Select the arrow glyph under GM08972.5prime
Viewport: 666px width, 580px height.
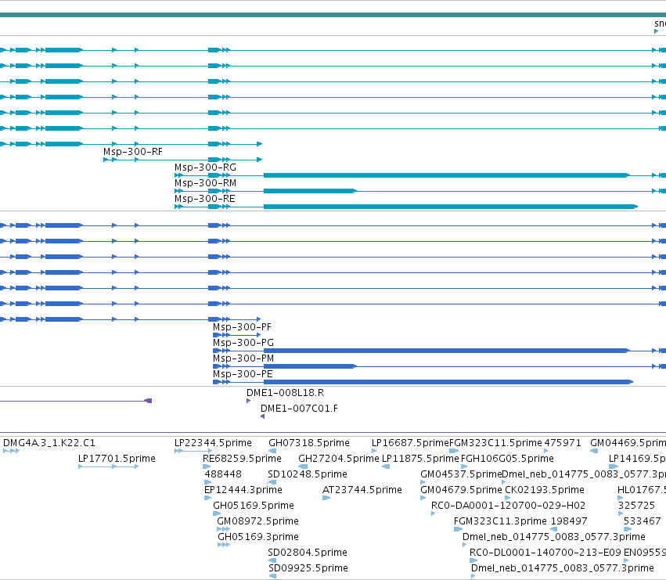coord(223,529)
